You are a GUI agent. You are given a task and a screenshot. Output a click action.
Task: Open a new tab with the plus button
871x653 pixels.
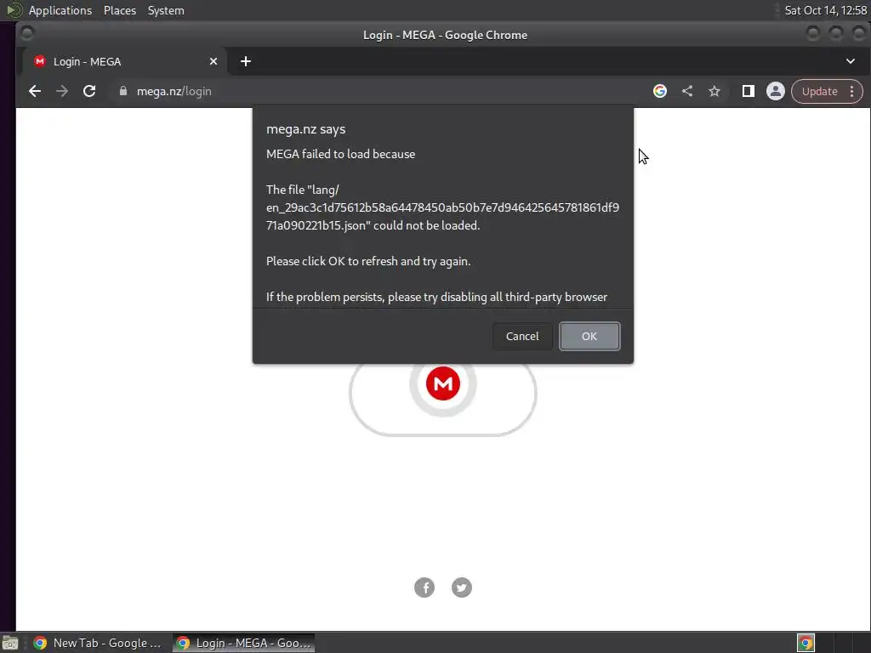coord(246,61)
